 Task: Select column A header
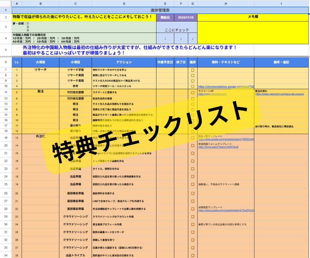(x=17, y=4)
